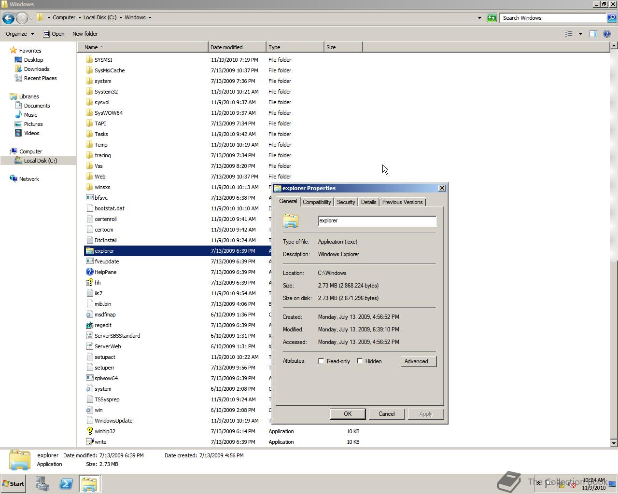Open Windows PowerShell from the taskbar
The image size is (618, 494).
pyautogui.click(x=66, y=484)
